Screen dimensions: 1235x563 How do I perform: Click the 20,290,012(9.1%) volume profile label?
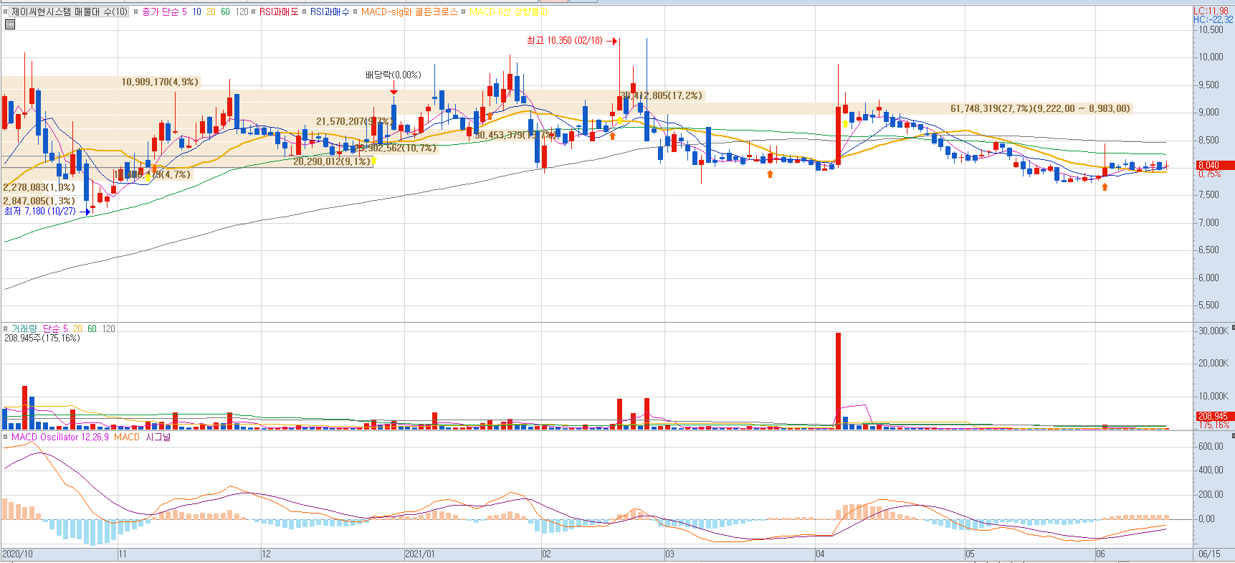[x=332, y=161]
